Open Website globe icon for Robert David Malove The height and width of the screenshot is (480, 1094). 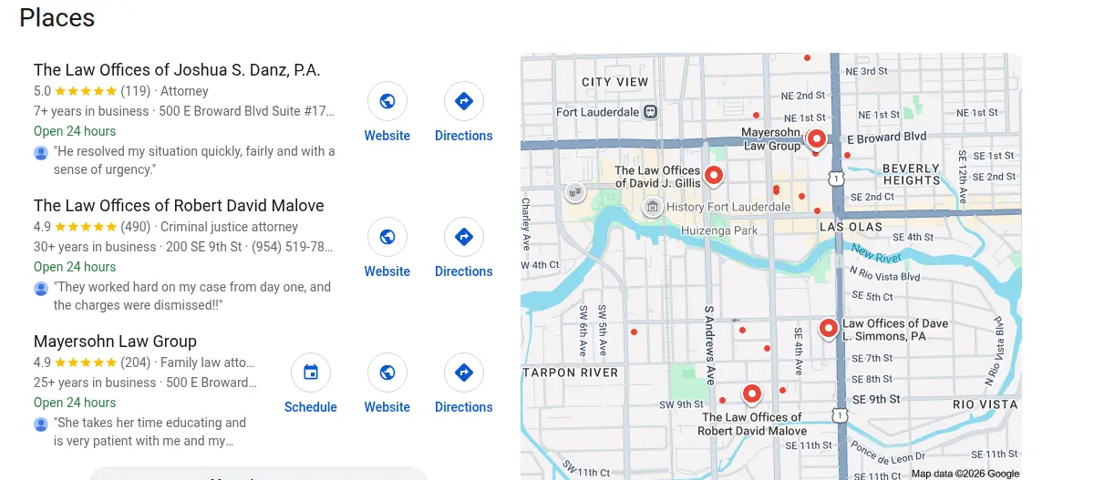[387, 237]
